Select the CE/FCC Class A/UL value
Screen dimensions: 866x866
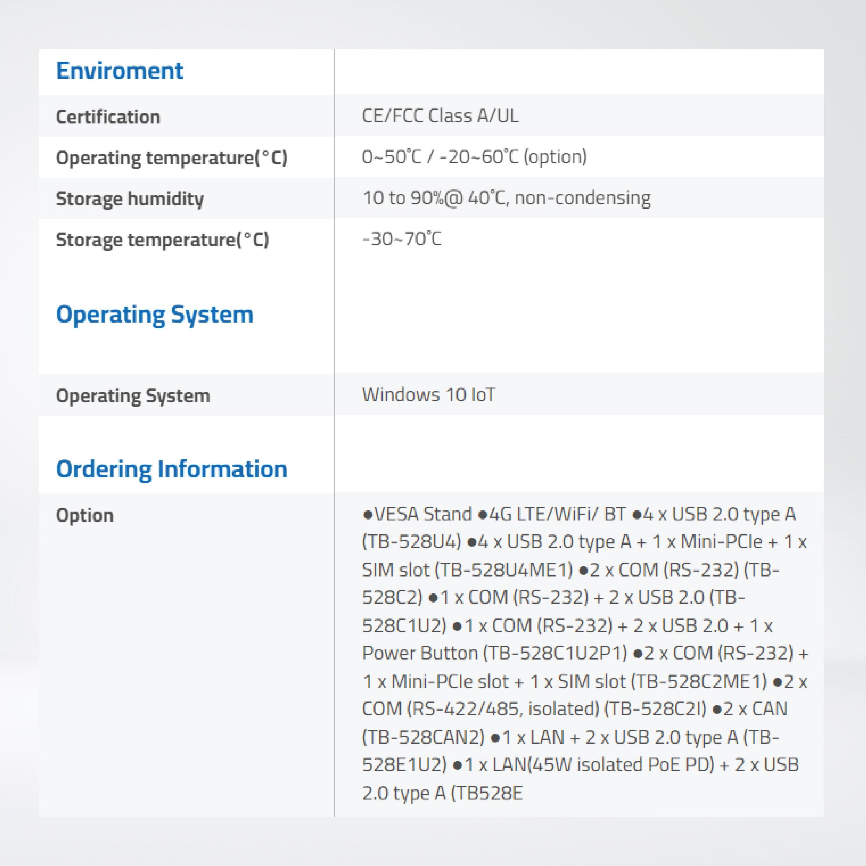440,115
